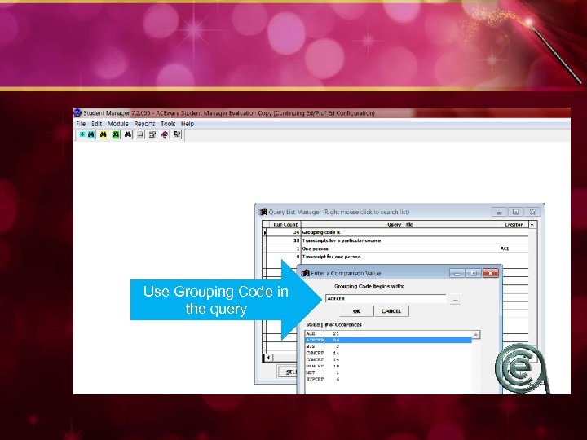Viewport: 587px width, 440px height.
Task: Open the Help menu
Action: (188, 124)
